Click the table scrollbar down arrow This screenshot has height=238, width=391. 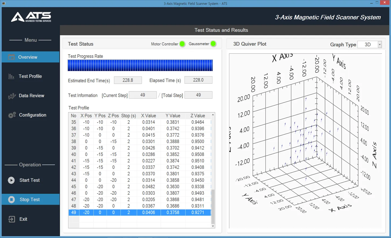(213, 226)
